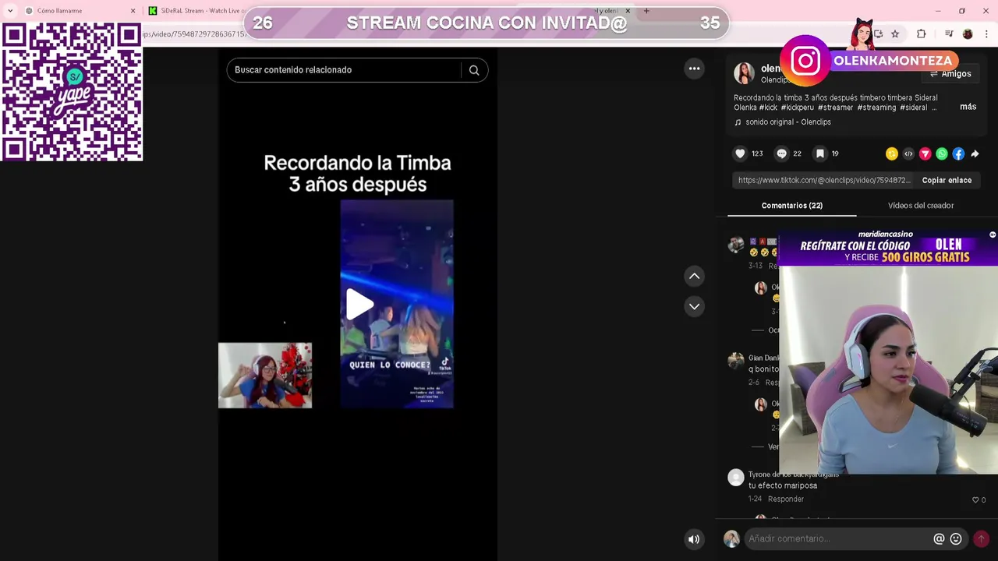998x561 pixels.
Task: Focus the Añadir comentario field
Action: 838,539
